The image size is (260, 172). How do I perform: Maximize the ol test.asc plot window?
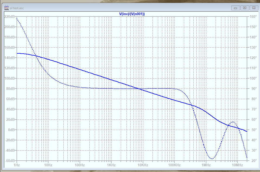(245, 8)
